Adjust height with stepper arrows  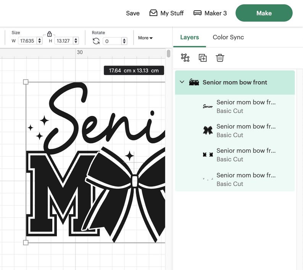click(x=76, y=40)
